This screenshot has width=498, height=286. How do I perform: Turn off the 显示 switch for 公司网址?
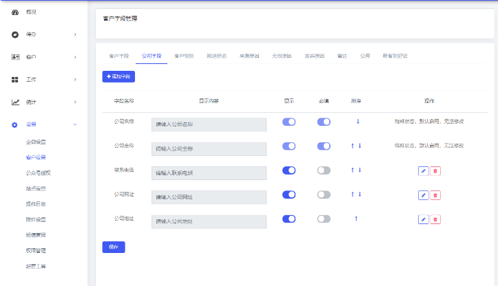tap(289, 195)
